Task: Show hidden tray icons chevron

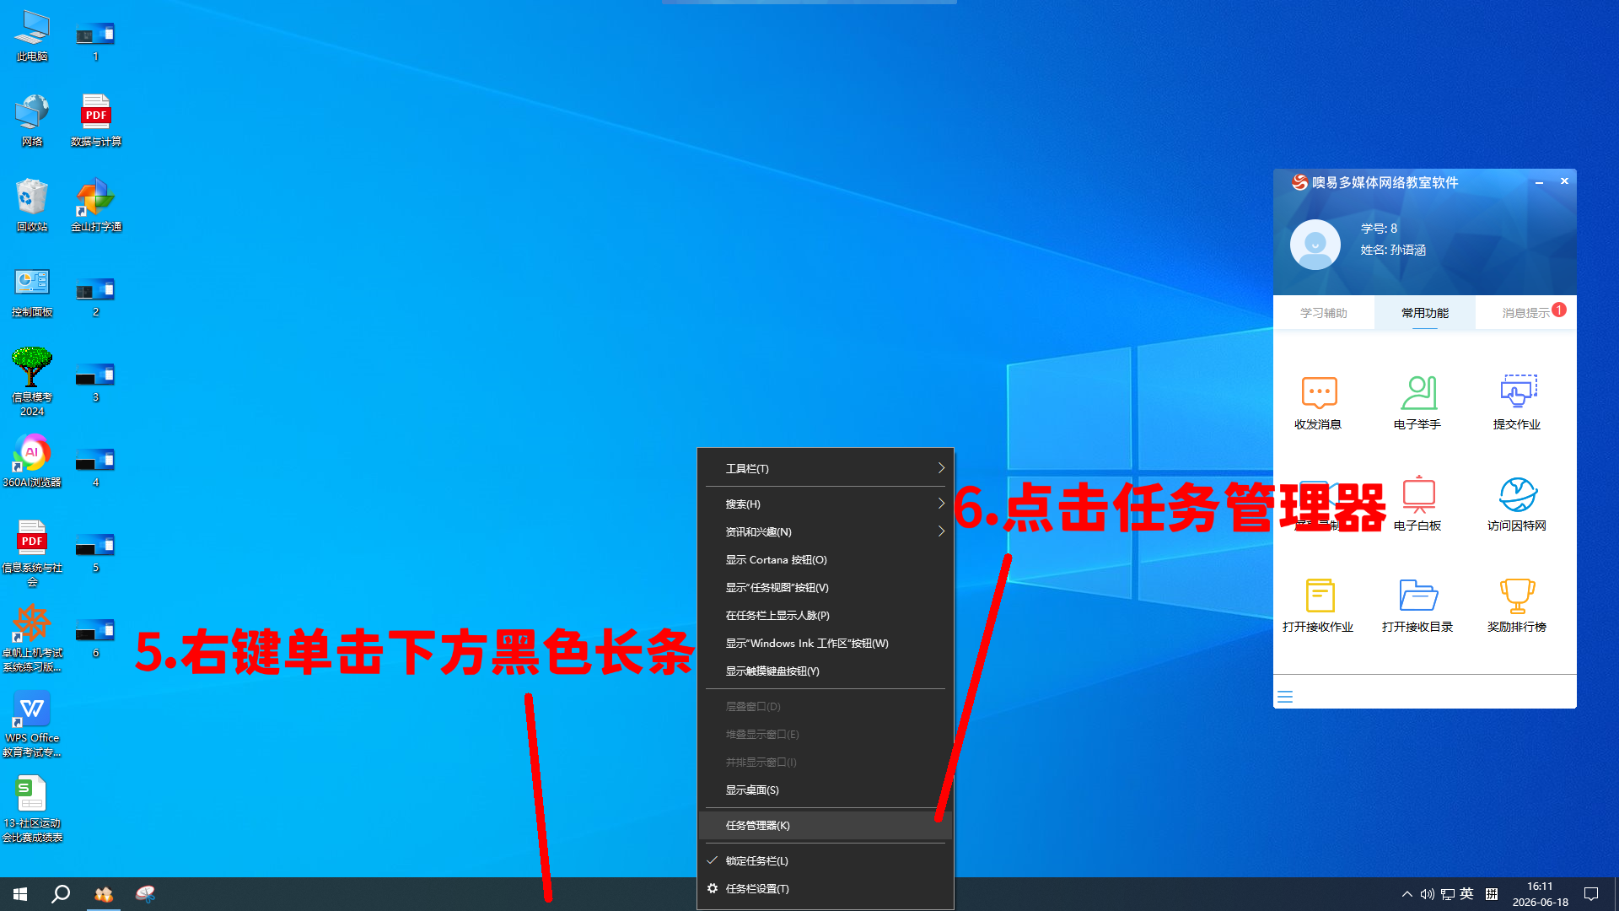Action: (x=1407, y=894)
